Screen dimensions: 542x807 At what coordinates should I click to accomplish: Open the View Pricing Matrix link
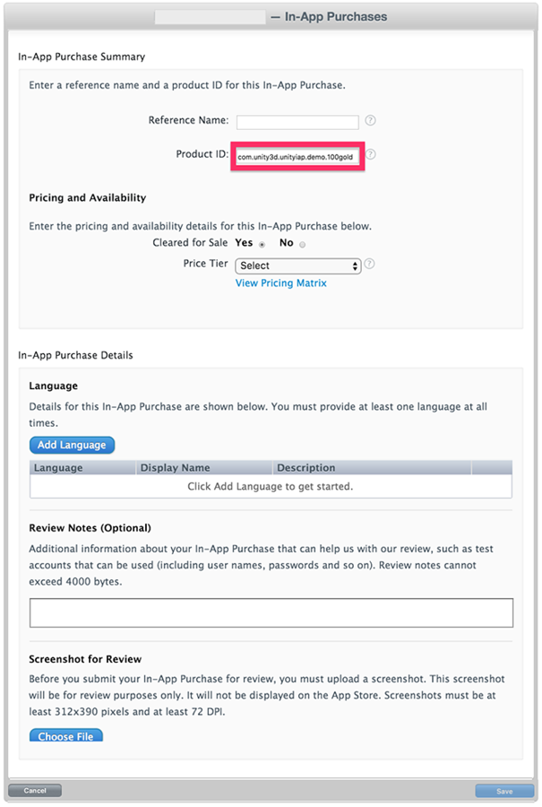tap(280, 283)
